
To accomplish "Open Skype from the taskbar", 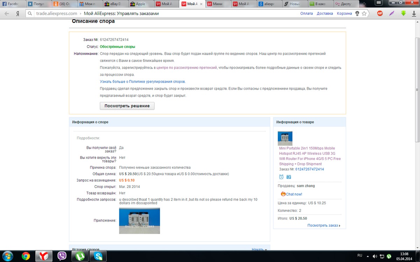I will click(x=98, y=256).
